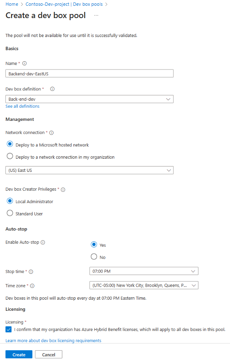
Task: Expand the Time zone dropdown
Action: [143, 285]
